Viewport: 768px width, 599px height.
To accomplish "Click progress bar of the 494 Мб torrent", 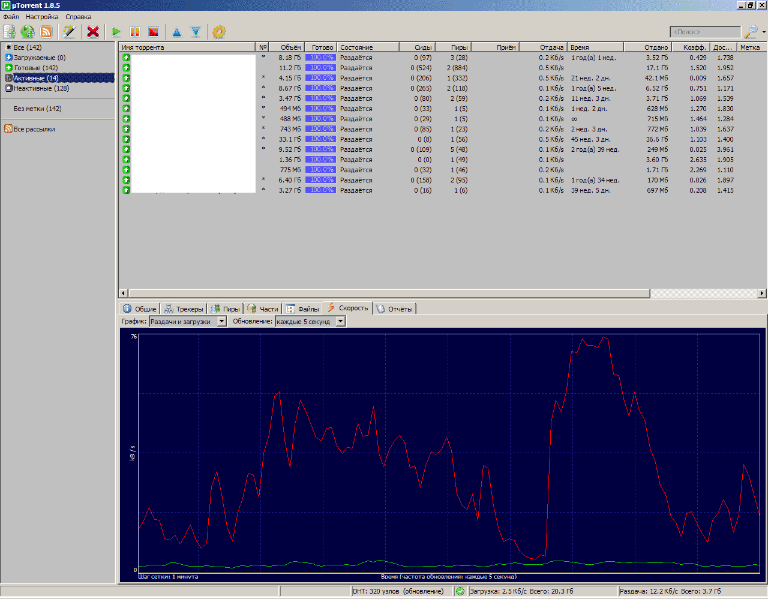I will tap(321, 109).
